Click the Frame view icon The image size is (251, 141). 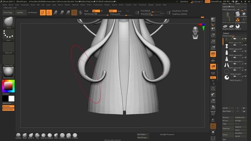[213, 89]
